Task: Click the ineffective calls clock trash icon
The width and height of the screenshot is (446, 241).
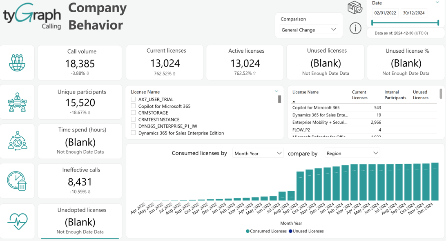Action: [17, 181]
